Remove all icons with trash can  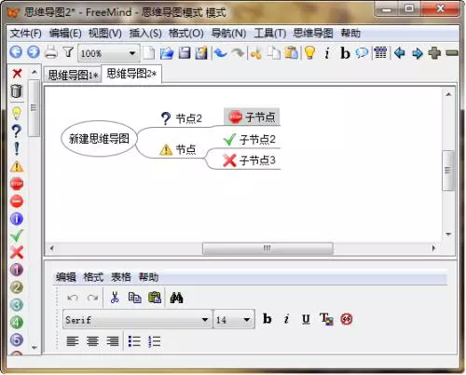coord(17,91)
